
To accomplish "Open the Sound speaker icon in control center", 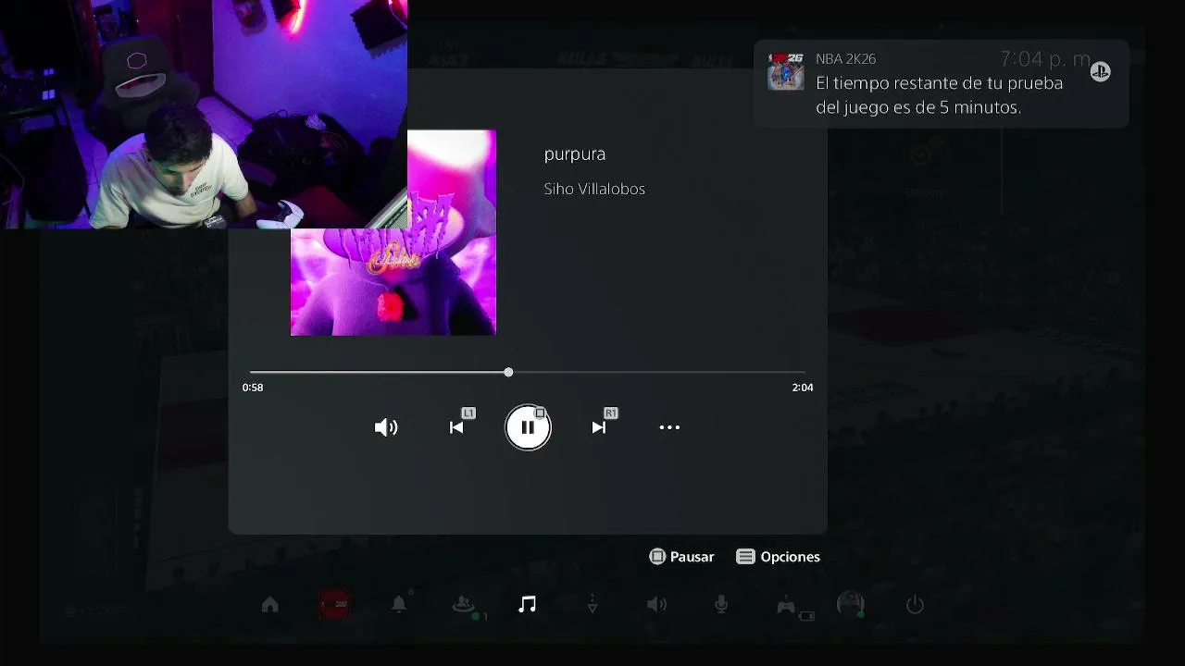I will pos(656,605).
